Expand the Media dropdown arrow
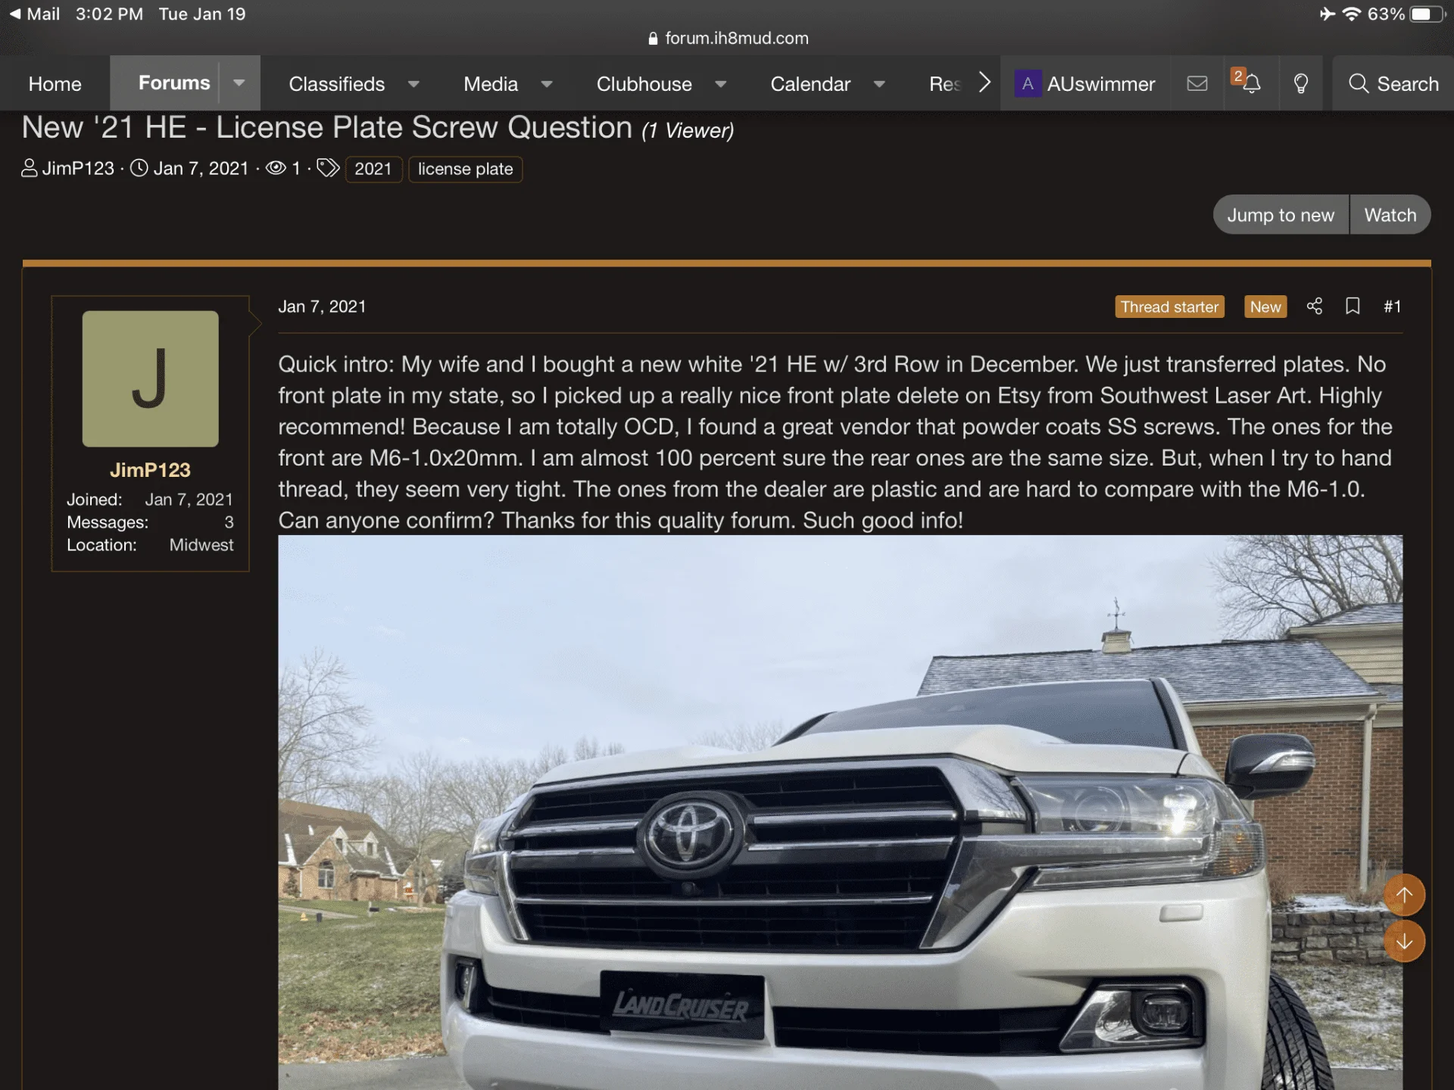1454x1090 pixels. click(547, 84)
